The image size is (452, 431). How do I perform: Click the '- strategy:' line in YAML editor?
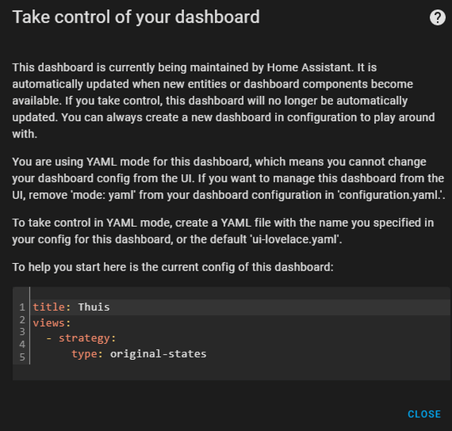click(240, 338)
